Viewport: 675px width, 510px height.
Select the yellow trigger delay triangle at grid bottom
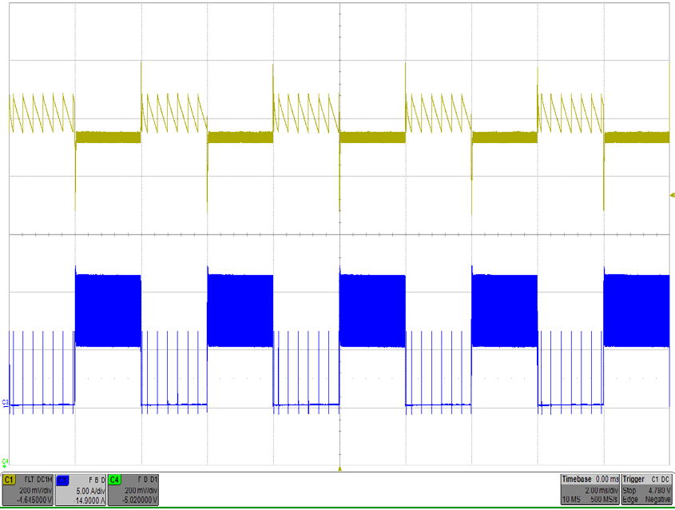340,468
